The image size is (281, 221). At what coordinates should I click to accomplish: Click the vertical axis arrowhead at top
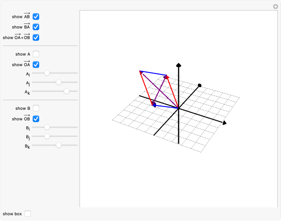[x=178, y=65]
